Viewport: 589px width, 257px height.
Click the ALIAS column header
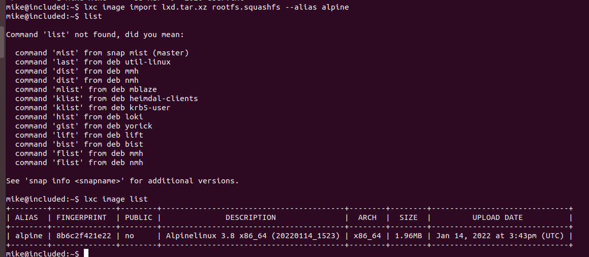pyautogui.click(x=26, y=217)
